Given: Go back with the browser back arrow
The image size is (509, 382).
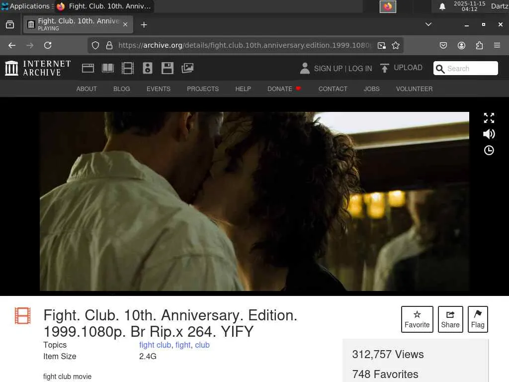Looking at the screenshot, I should click(12, 45).
